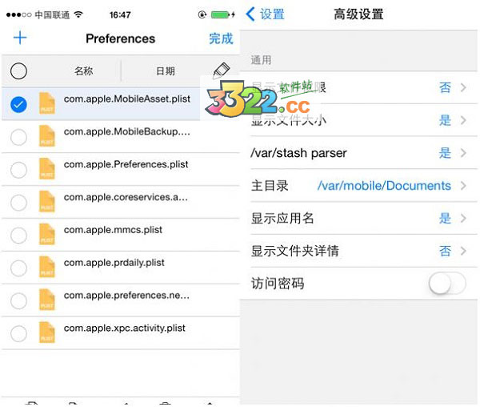Image resolution: width=480 pixels, height=407 pixels.
Task: Open com.apple.xpc.activity.plist file icon
Action: tap(47, 332)
